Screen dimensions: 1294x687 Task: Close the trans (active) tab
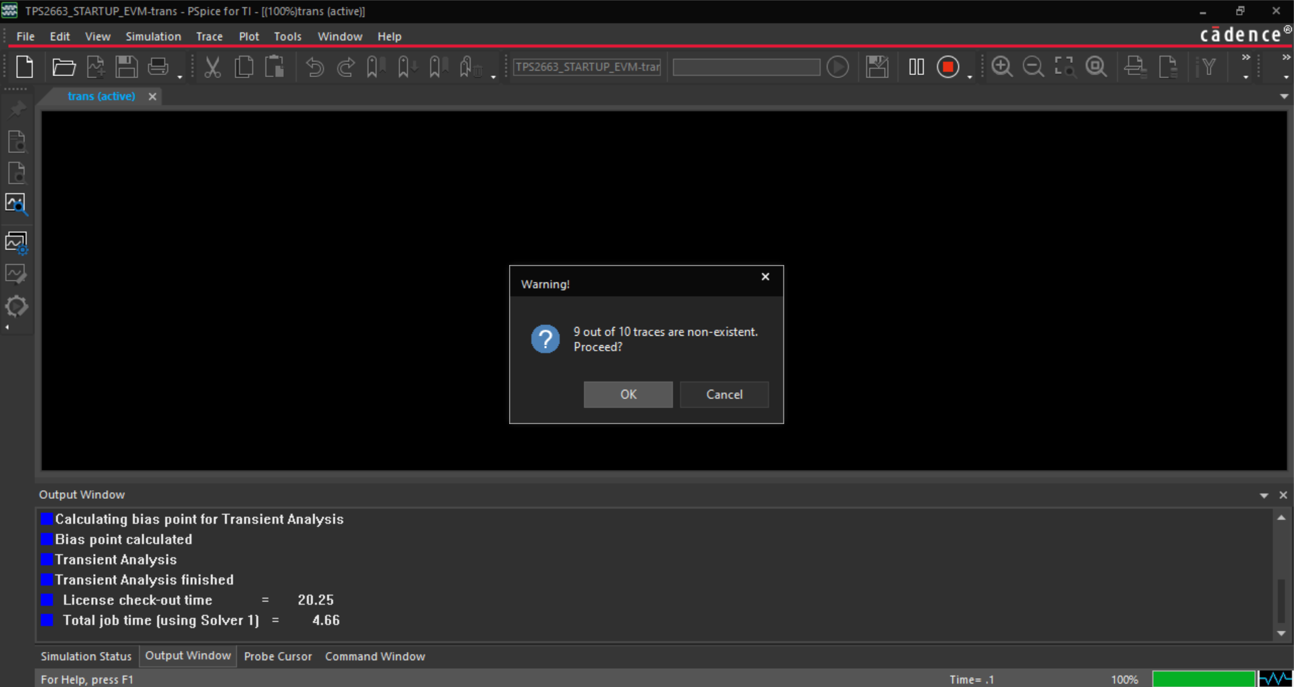coord(152,96)
